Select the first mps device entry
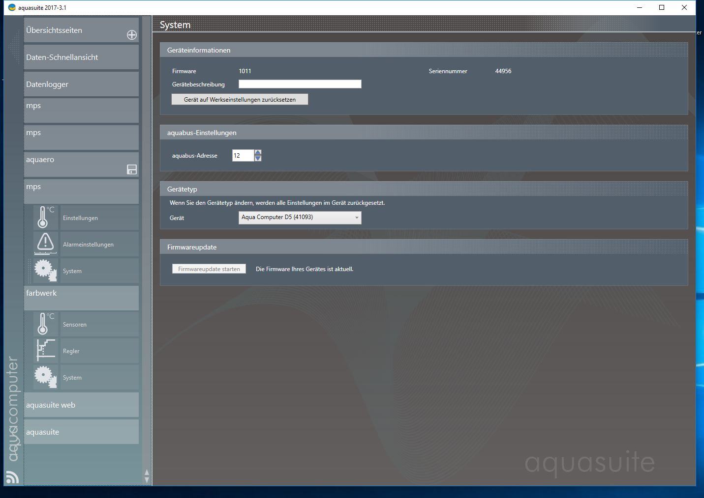 point(81,111)
